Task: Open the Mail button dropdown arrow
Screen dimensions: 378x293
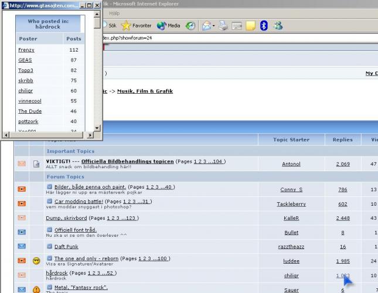Action: pos(214,26)
